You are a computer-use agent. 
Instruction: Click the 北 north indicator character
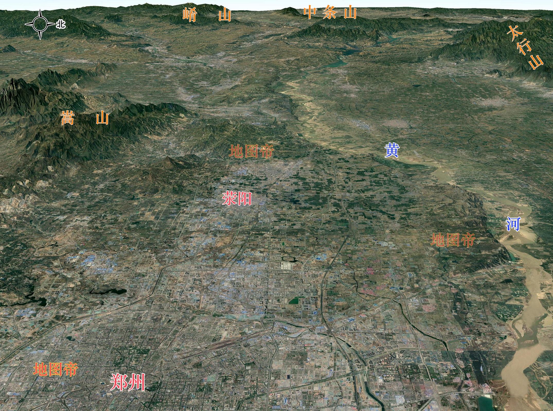tap(61, 24)
